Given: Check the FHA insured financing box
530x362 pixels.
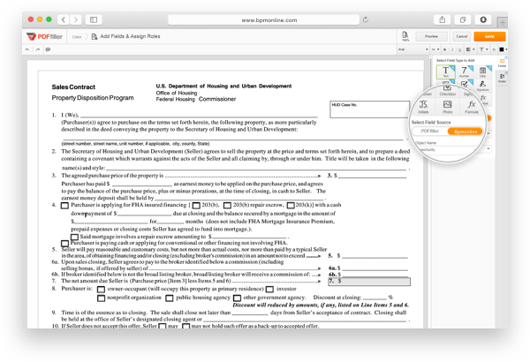Looking at the screenshot, I should pyautogui.click(x=64, y=206).
